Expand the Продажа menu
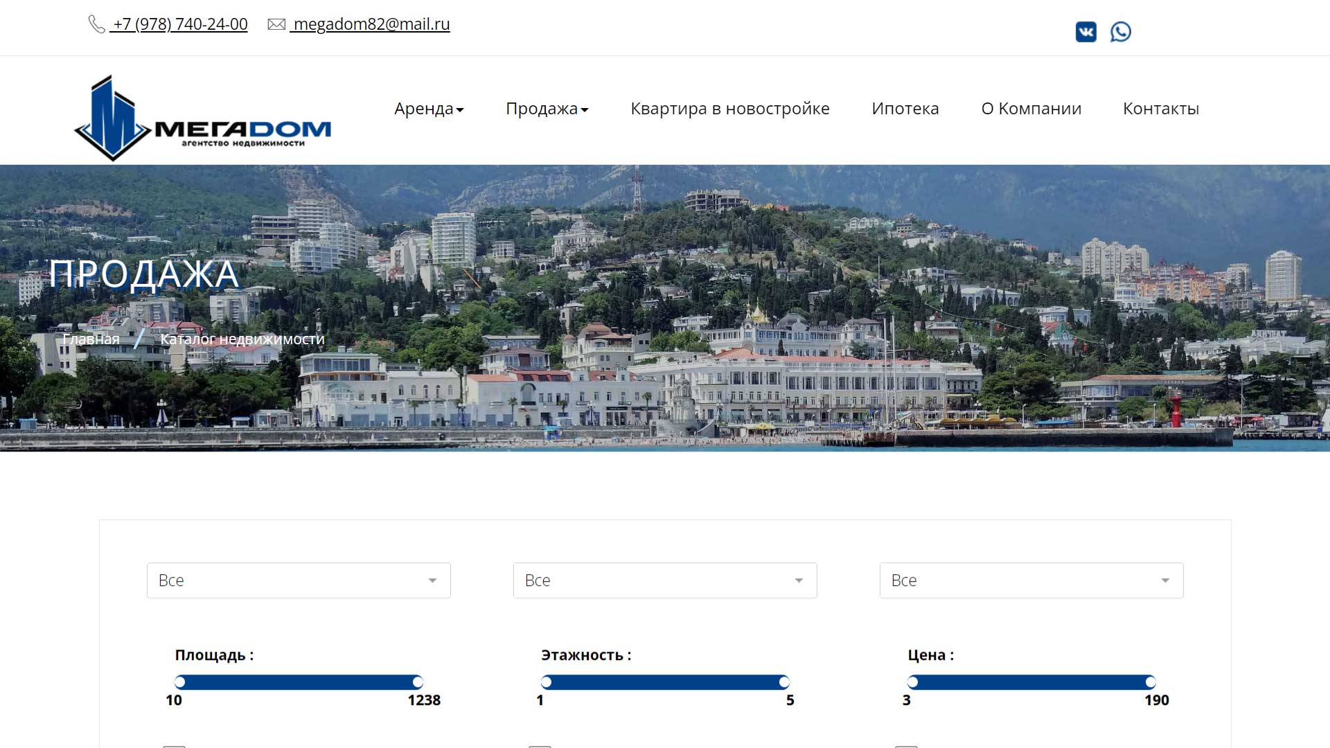Screen dimensions: 1330x748 tap(547, 109)
